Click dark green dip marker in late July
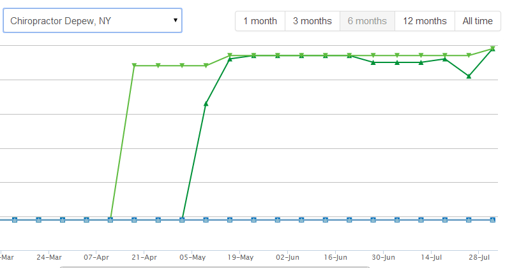 pyautogui.click(x=469, y=76)
